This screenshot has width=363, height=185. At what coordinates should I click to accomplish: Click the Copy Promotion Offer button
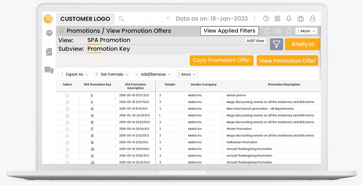[222, 60]
